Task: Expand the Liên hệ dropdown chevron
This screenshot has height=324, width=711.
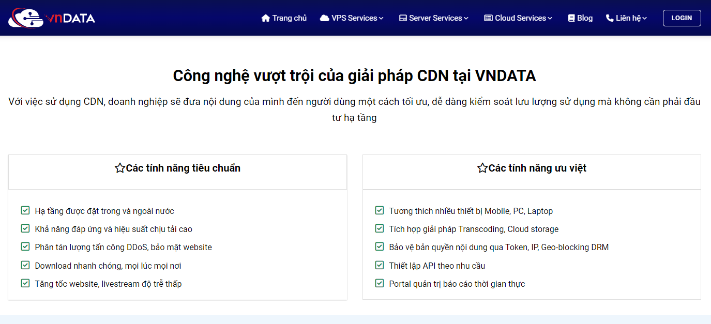Action: [645, 19]
